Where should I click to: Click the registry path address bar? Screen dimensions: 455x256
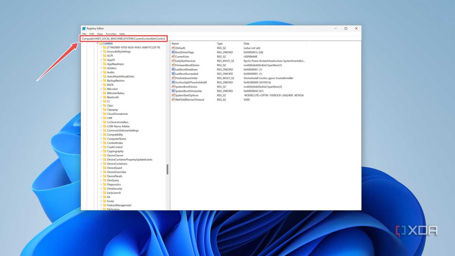pyautogui.click(x=124, y=39)
